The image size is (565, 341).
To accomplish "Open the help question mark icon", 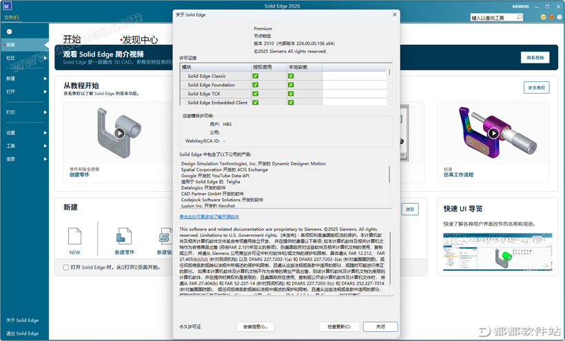I will coord(559,17).
